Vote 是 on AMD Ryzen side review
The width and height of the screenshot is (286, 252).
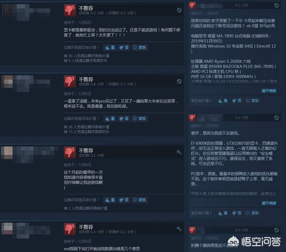(x=223, y=101)
